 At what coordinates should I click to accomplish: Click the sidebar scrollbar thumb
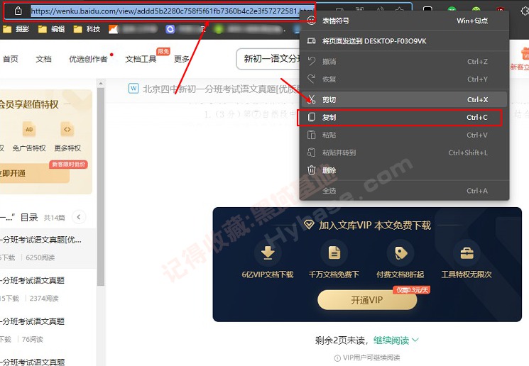click(101, 187)
